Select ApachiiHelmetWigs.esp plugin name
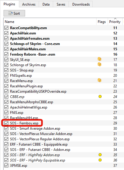This screenshot has width=124, height=170. [x=29, y=107]
